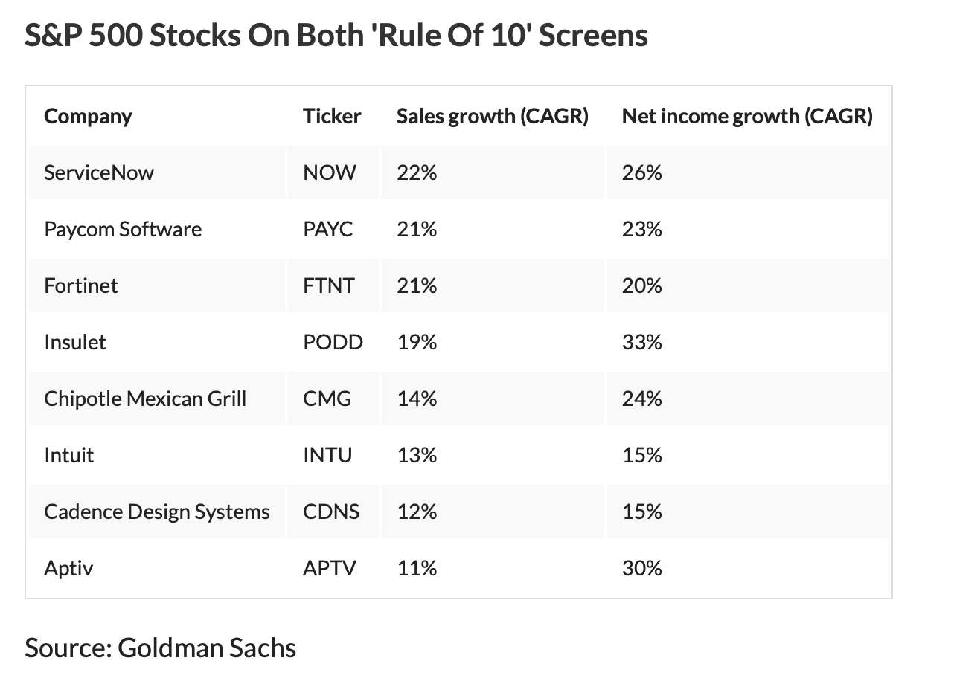Viewport: 954px width, 684px height.
Task: Click the Ticker column header
Action: (x=332, y=117)
